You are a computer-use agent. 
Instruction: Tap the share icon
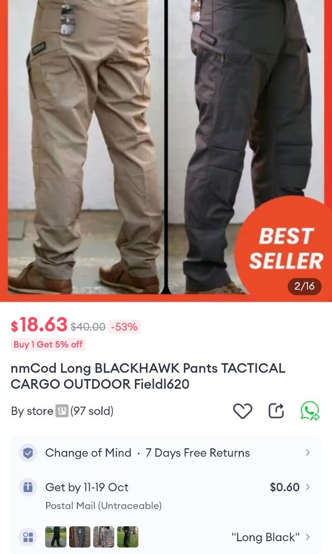point(276,410)
